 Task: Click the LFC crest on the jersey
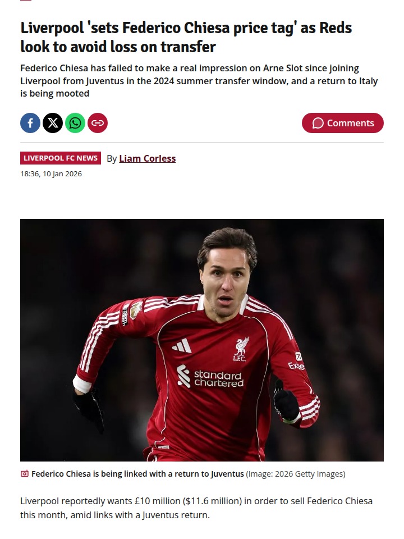241,349
